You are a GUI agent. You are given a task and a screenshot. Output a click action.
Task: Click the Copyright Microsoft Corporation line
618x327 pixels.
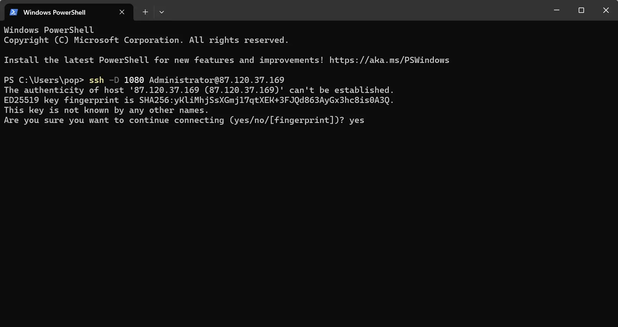146,40
